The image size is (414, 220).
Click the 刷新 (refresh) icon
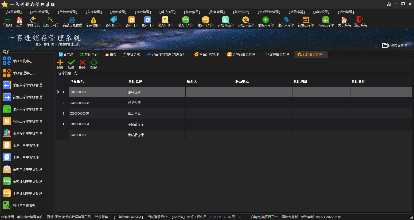pos(94,63)
